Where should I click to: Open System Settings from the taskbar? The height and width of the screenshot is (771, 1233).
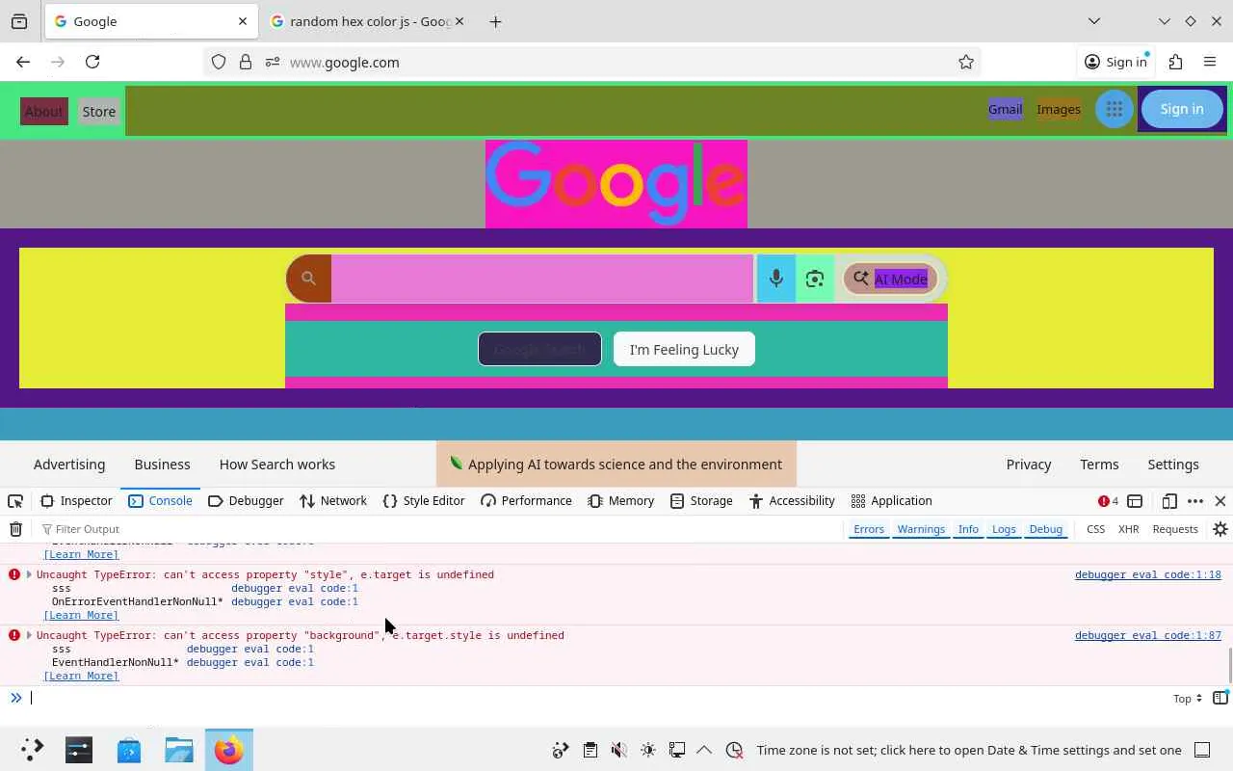[79, 750]
